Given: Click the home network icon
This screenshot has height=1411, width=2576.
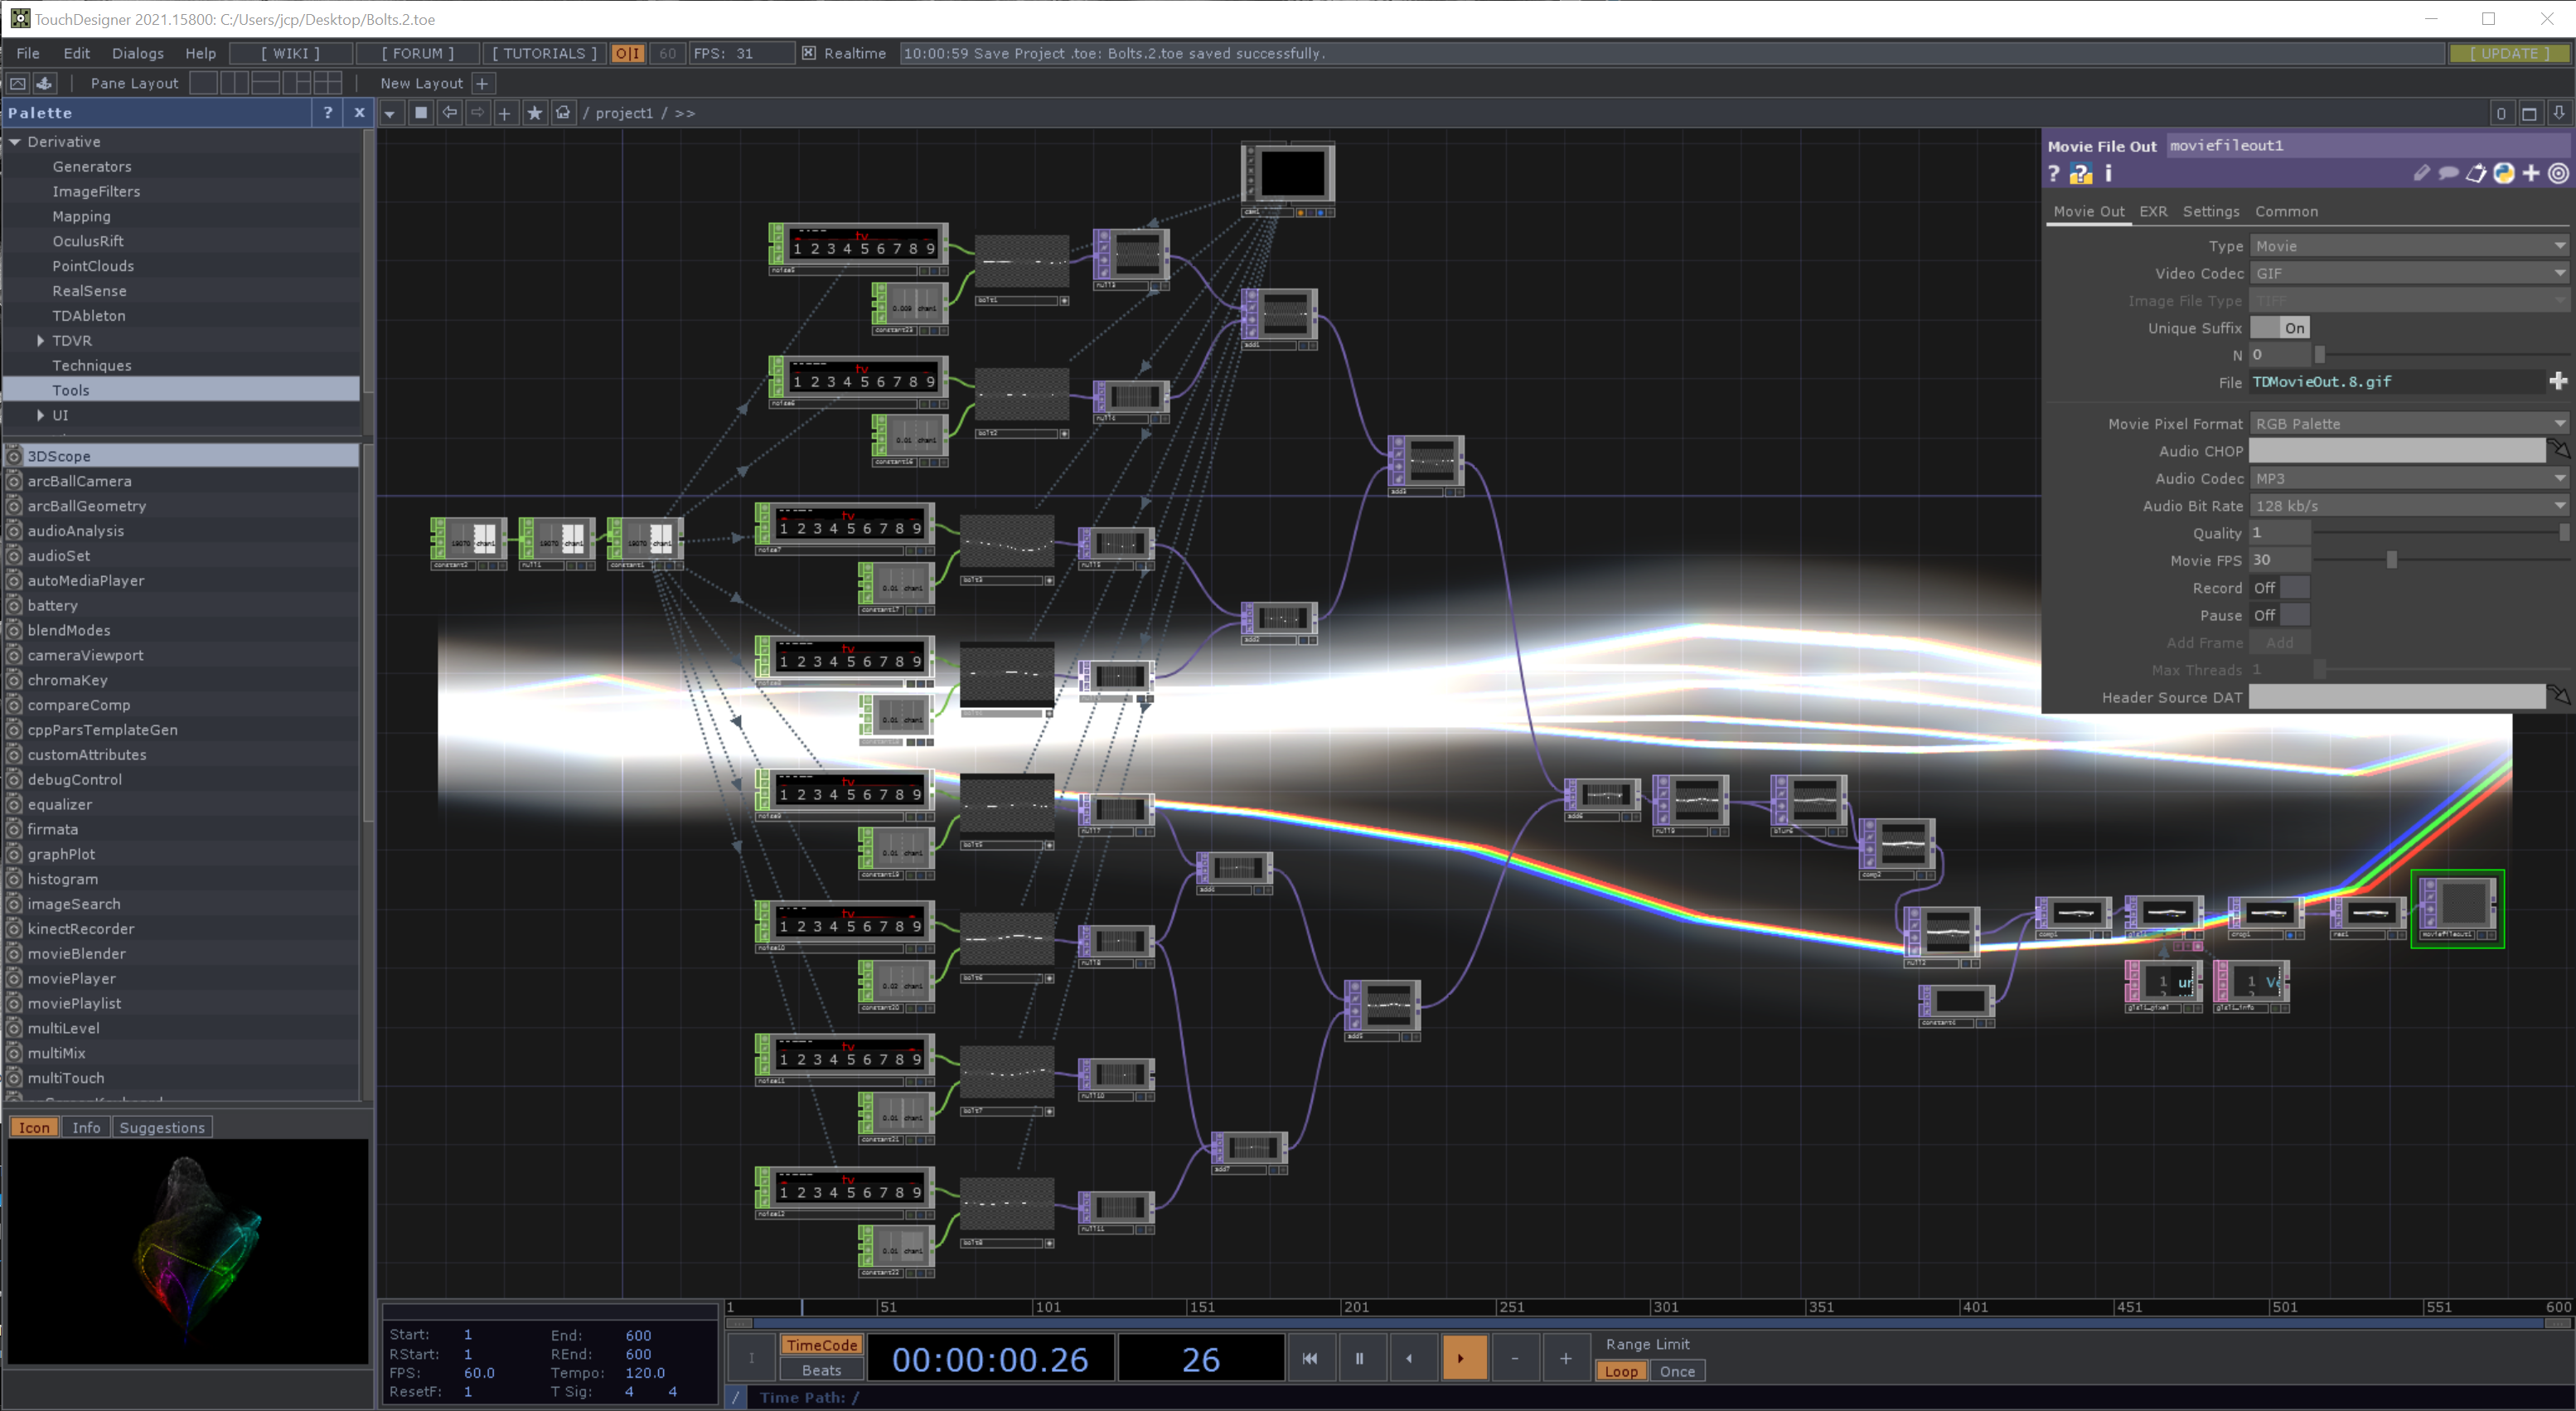Looking at the screenshot, I should tap(563, 113).
